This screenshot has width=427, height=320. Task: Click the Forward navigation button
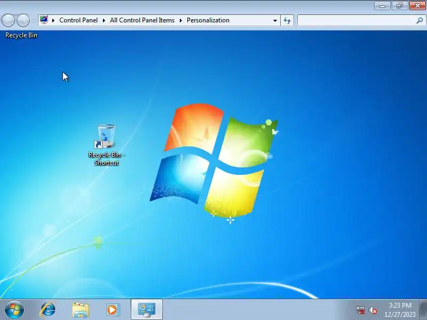click(23, 20)
